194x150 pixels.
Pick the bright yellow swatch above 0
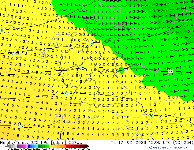[x=50, y=146]
